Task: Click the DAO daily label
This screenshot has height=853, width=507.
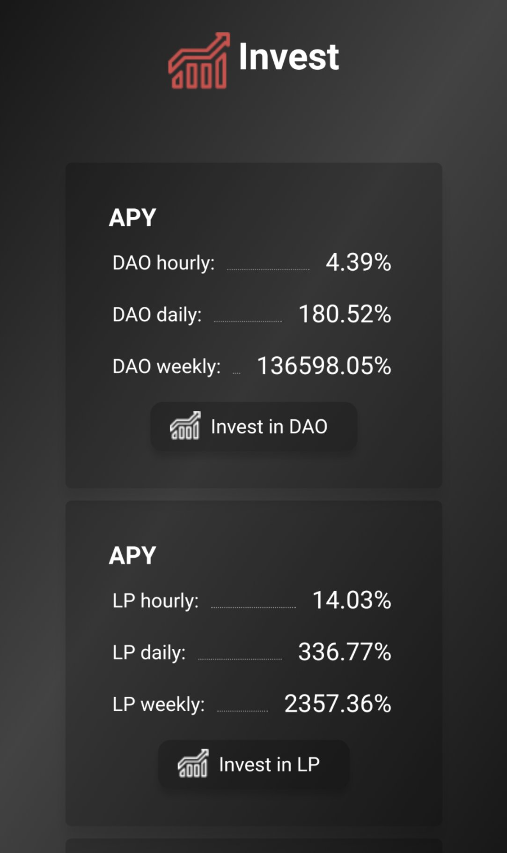Action: (x=157, y=315)
